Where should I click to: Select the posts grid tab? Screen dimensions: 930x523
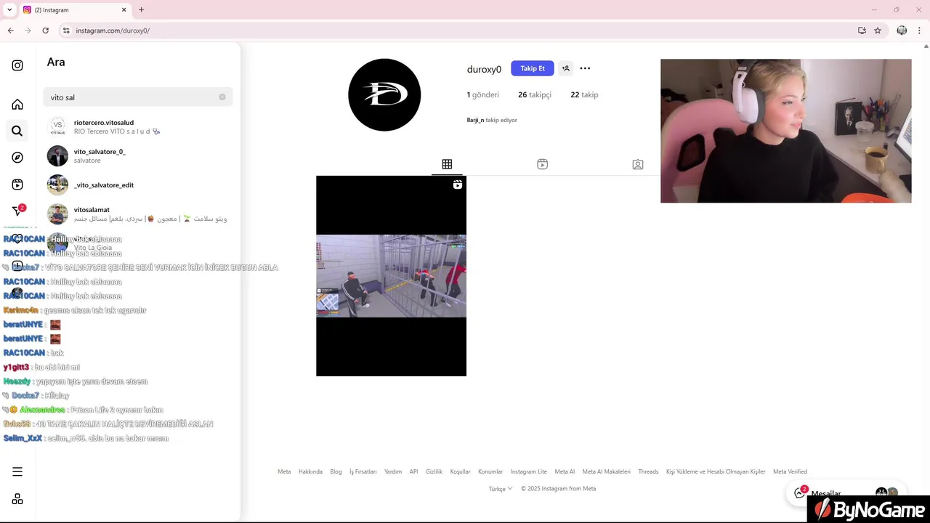click(x=447, y=164)
